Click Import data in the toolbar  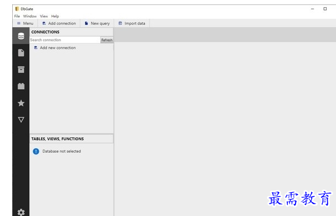click(x=132, y=23)
